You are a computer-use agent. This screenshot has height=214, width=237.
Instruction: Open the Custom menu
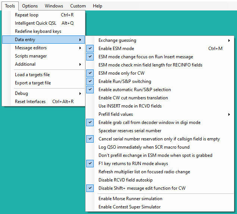[x=78, y=6]
